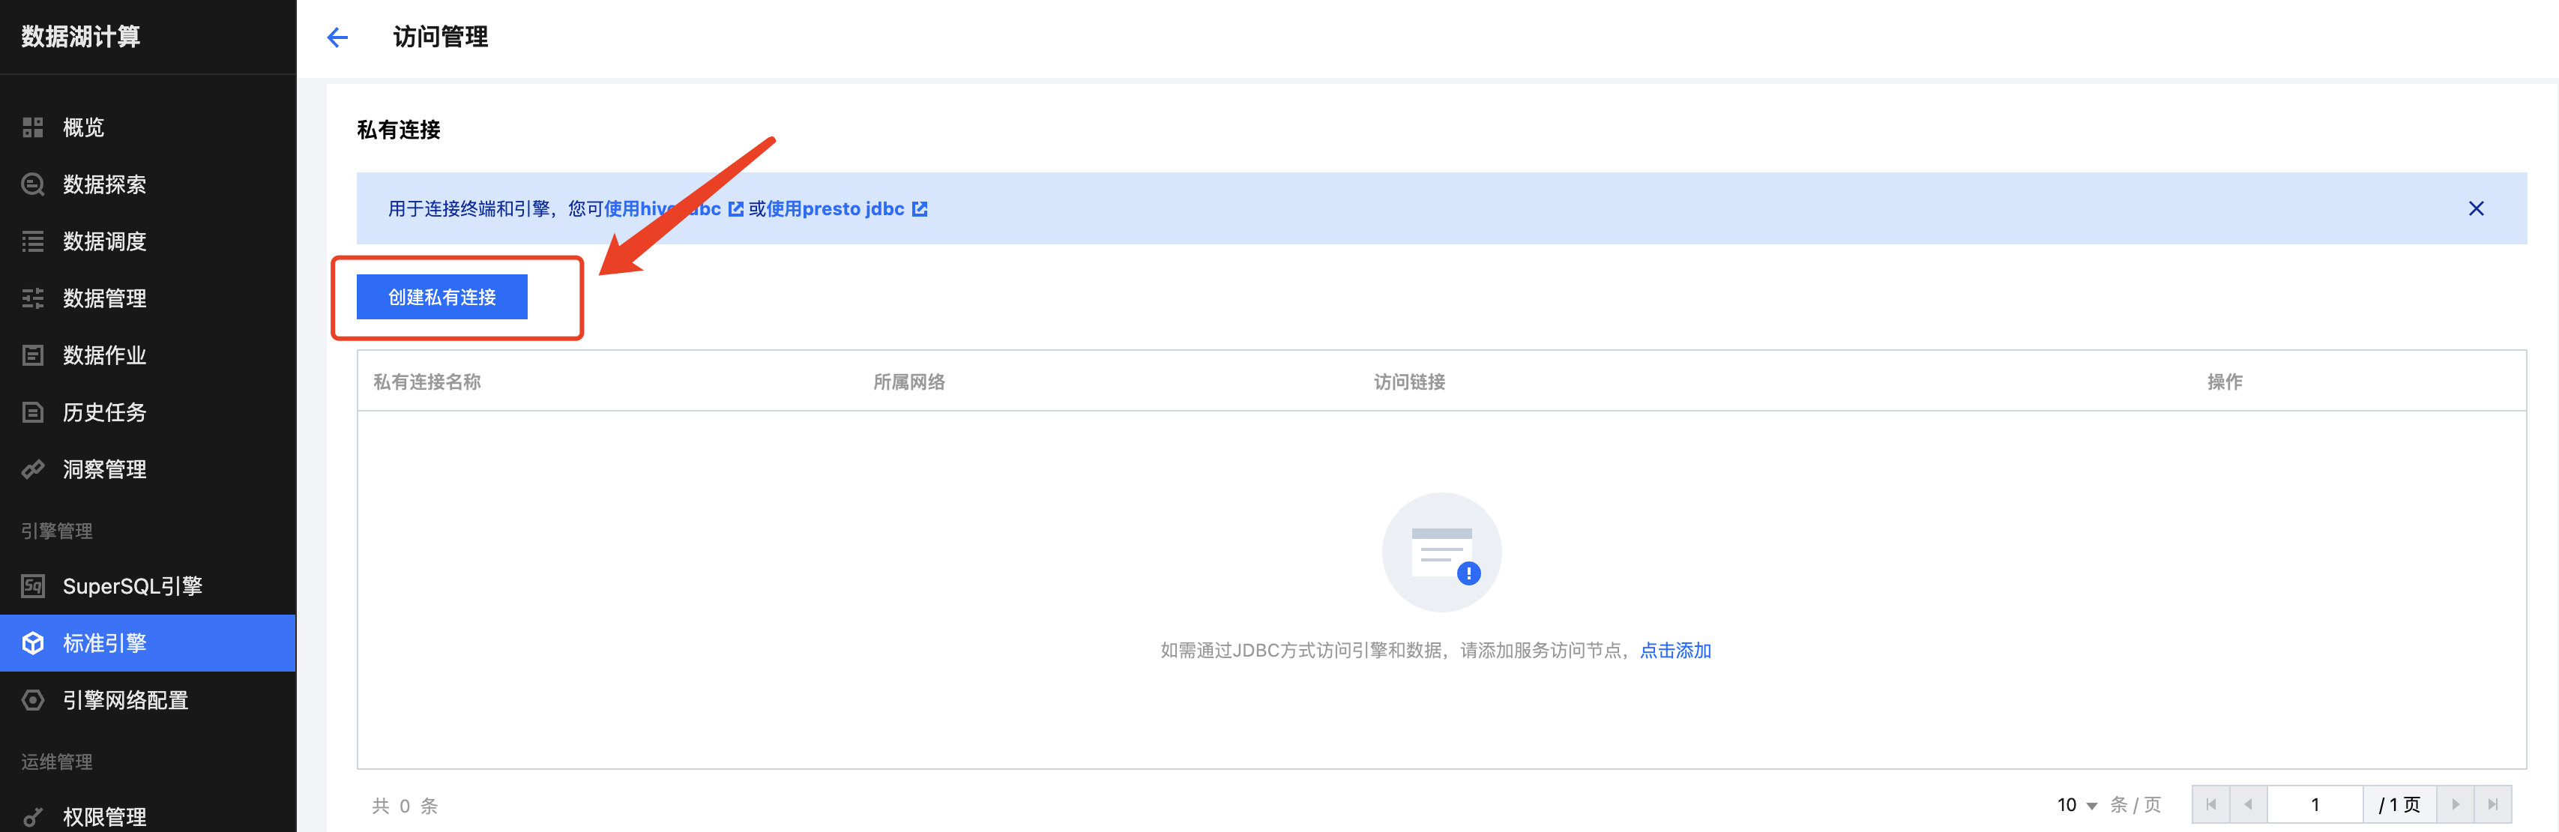The image size is (2559, 832).
Task: Select the 标准引擎 menu item
Action: coord(104,643)
